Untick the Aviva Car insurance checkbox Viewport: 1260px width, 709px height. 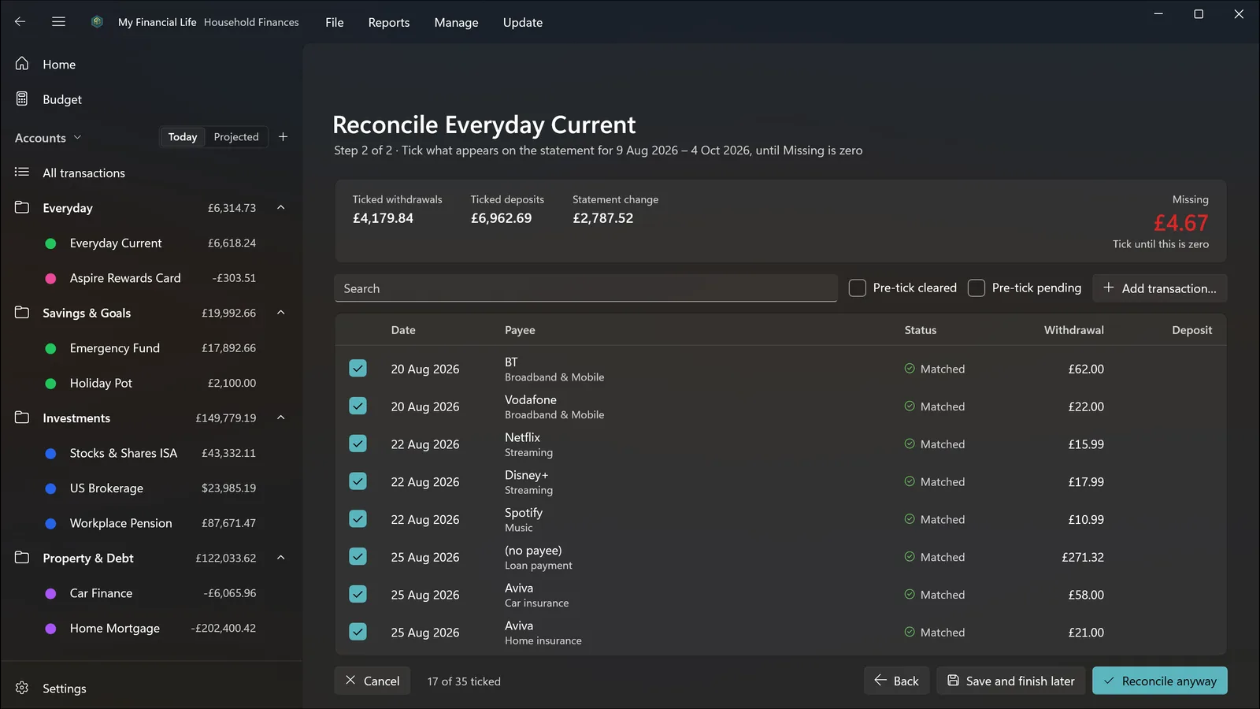[358, 594]
